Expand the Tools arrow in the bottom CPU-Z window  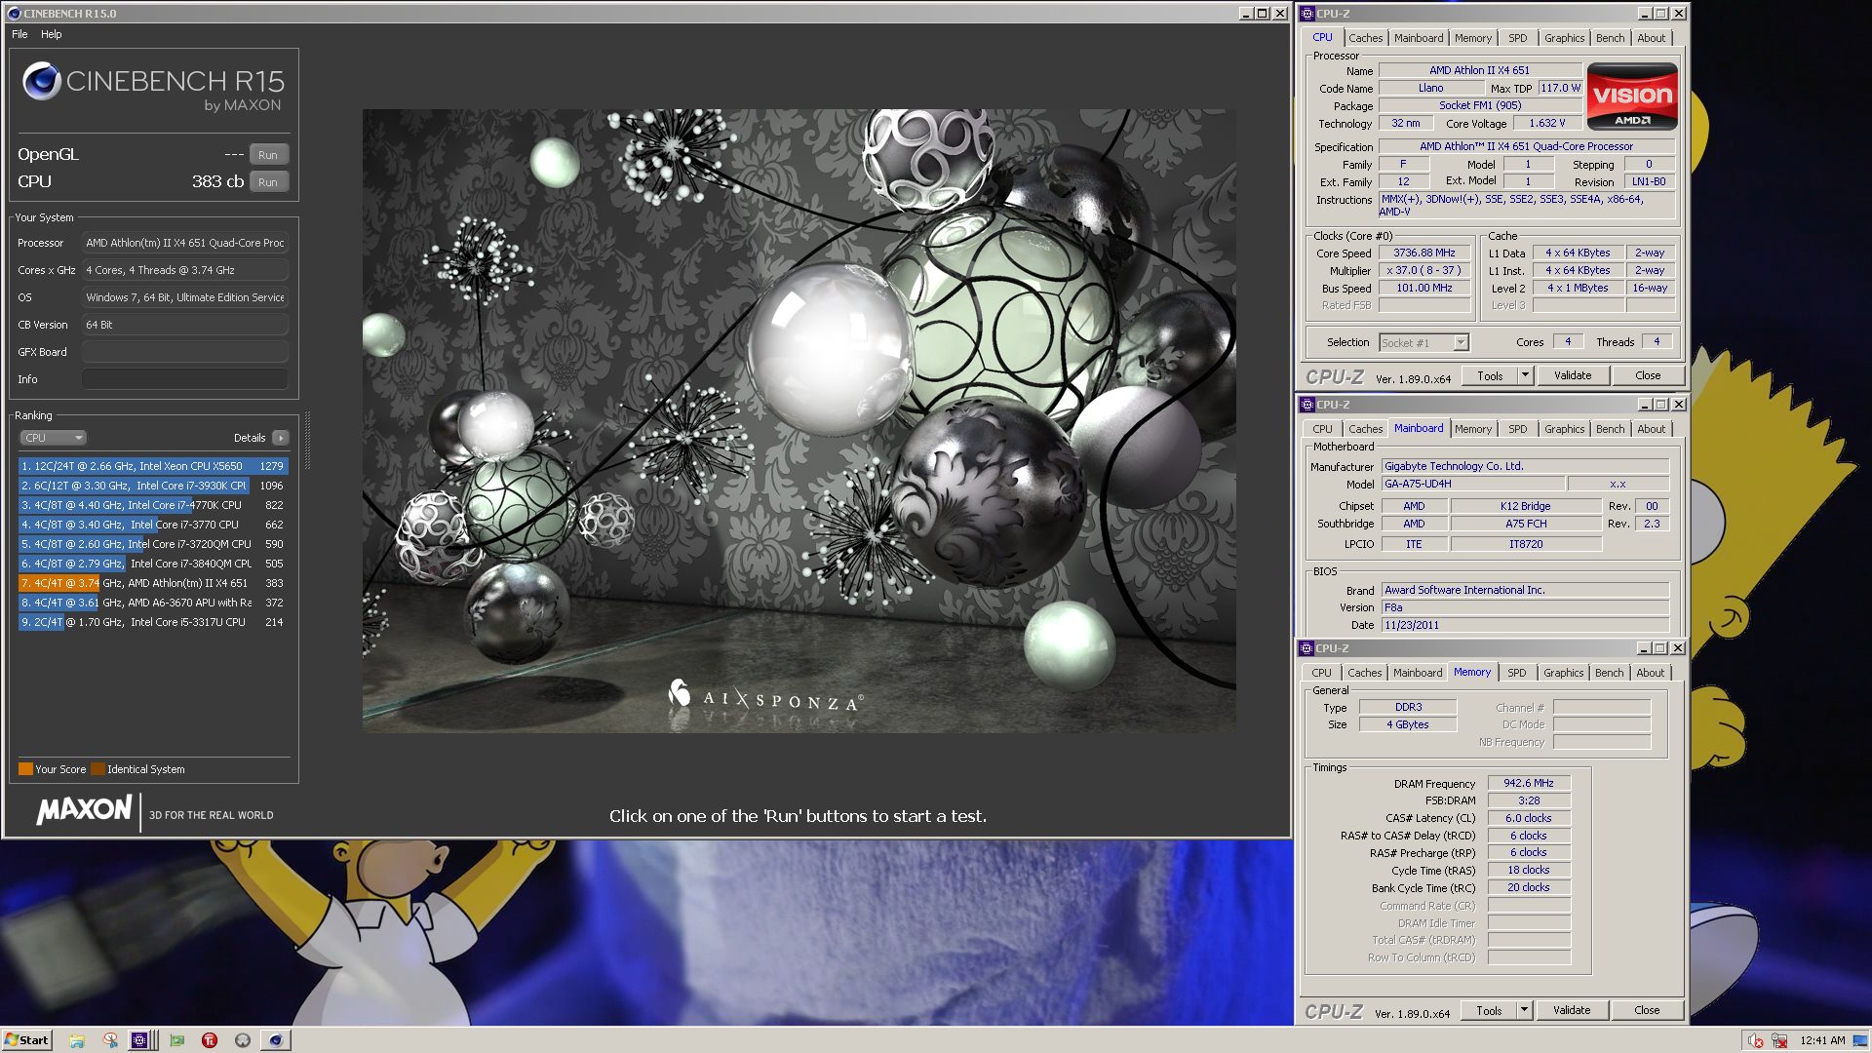pyautogui.click(x=1524, y=1010)
